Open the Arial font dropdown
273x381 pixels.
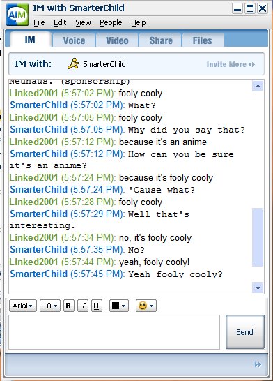tap(23, 306)
